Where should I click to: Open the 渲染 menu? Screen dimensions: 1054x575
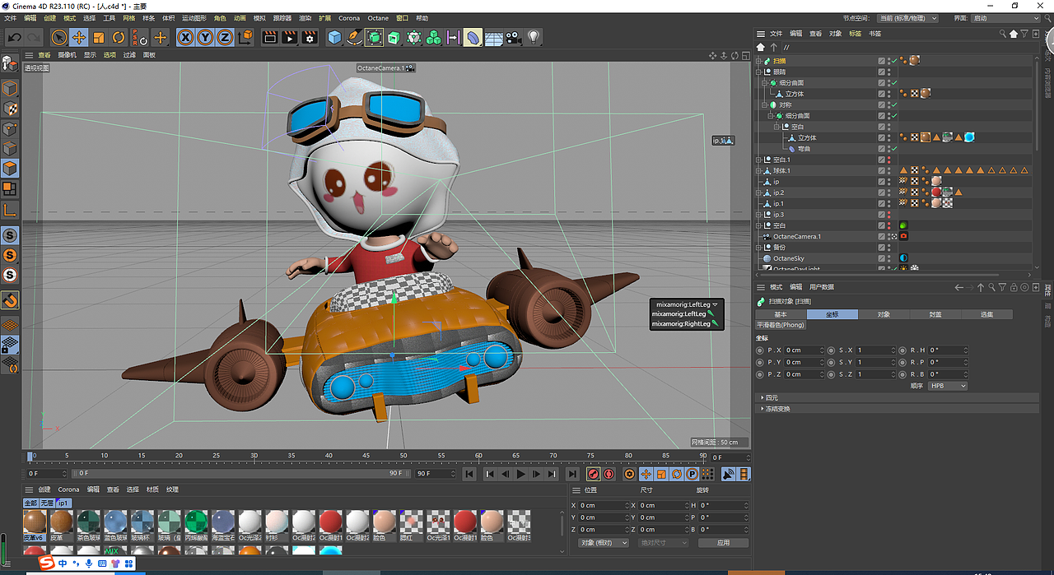click(x=305, y=18)
